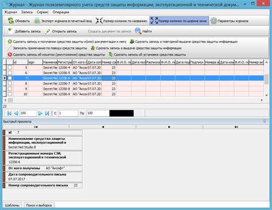Viewport: 272px width, 210px height.
Task: Select cell 12356-7 in the table
Action: (x=65, y=83)
